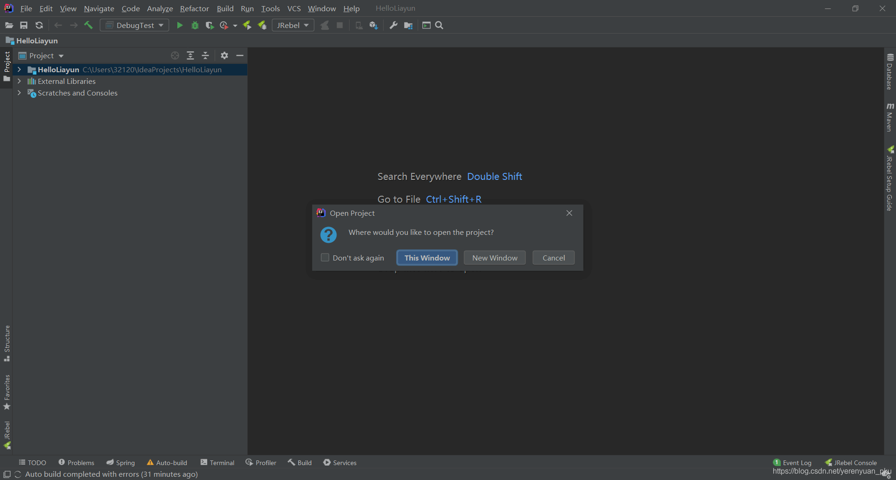Open Database tool window
Screen dimensions: 896x480
coord(890,71)
